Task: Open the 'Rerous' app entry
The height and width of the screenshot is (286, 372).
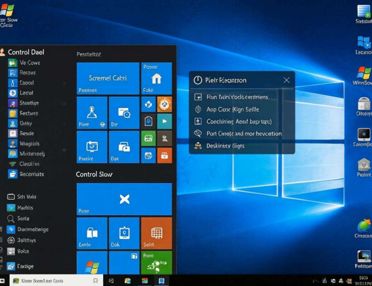Action: 22,73
